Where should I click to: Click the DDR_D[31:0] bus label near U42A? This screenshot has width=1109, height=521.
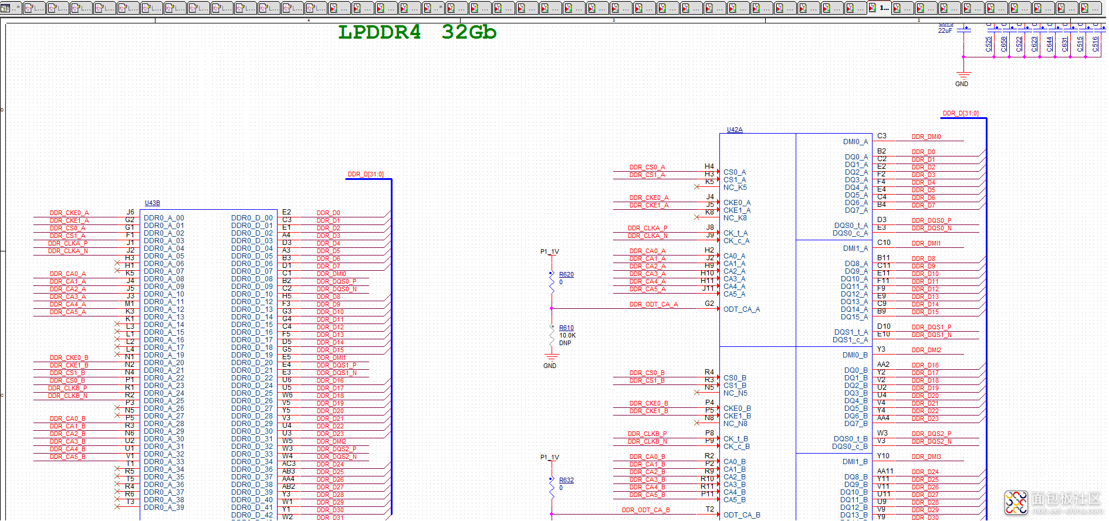click(x=961, y=113)
